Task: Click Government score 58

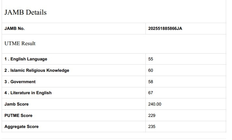Action: (x=151, y=82)
